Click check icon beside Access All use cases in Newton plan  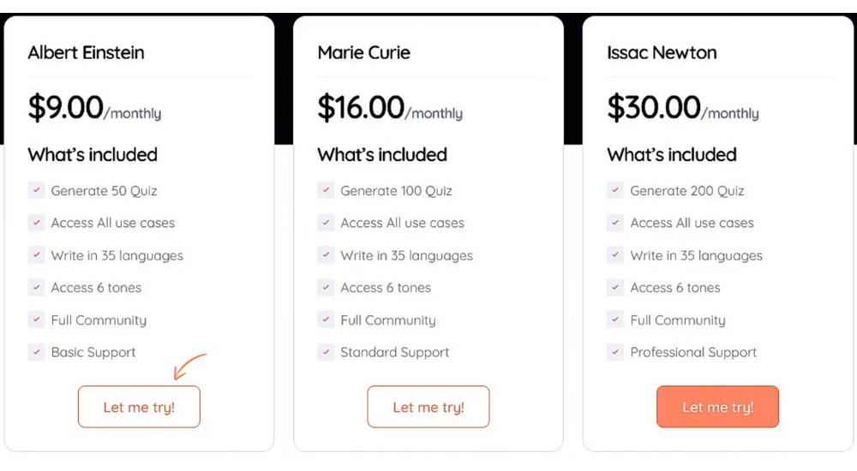coord(615,223)
